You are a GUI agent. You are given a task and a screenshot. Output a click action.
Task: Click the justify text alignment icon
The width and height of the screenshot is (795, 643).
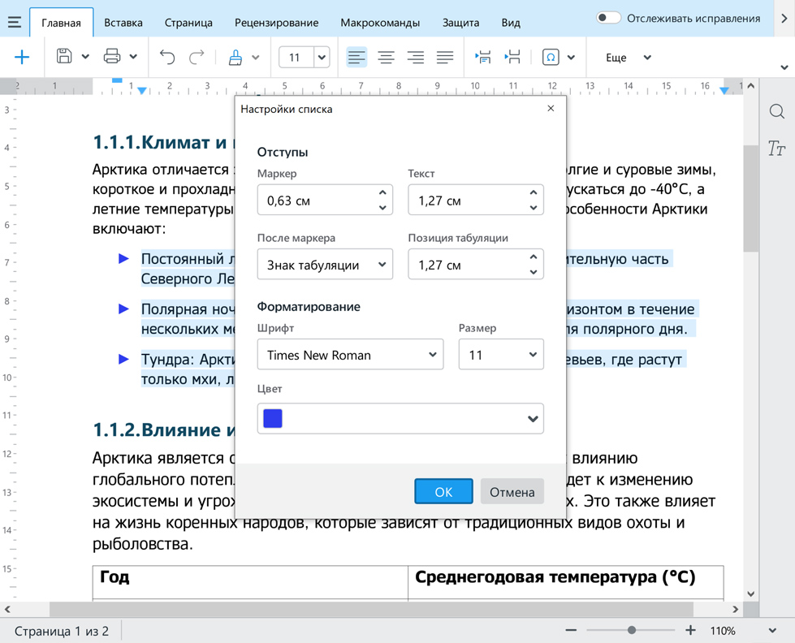(x=444, y=57)
